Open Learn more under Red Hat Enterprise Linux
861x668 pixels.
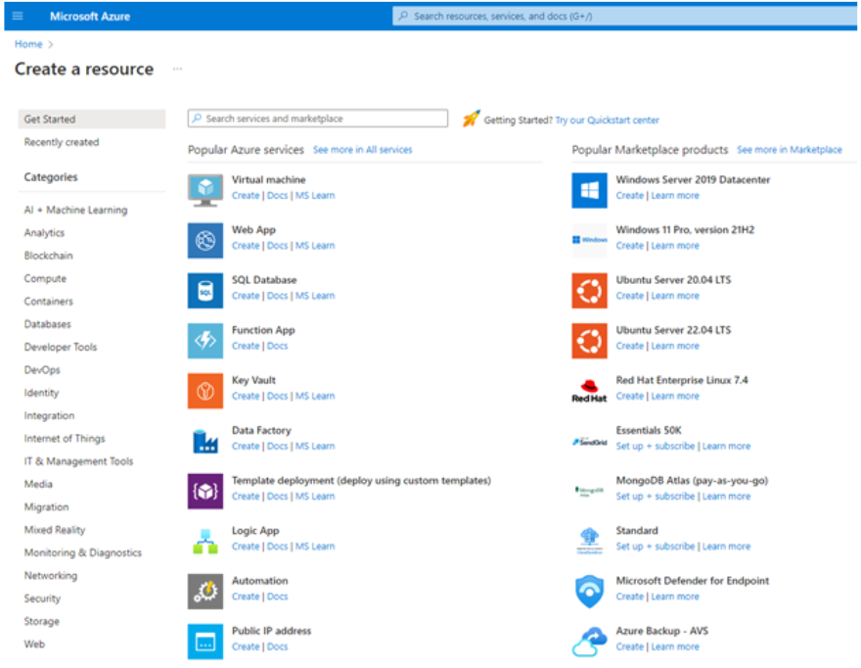pyautogui.click(x=675, y=396)
